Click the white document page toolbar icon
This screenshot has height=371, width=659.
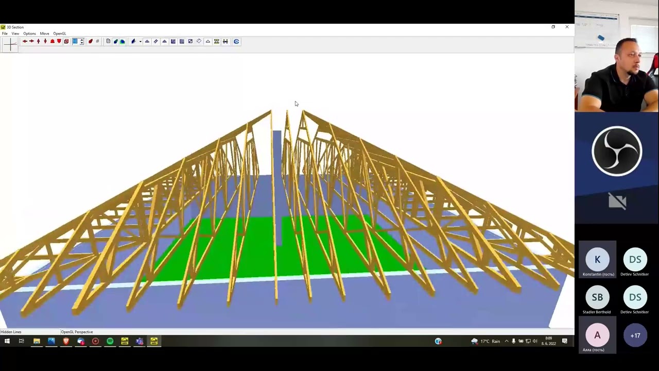(108, 41)
